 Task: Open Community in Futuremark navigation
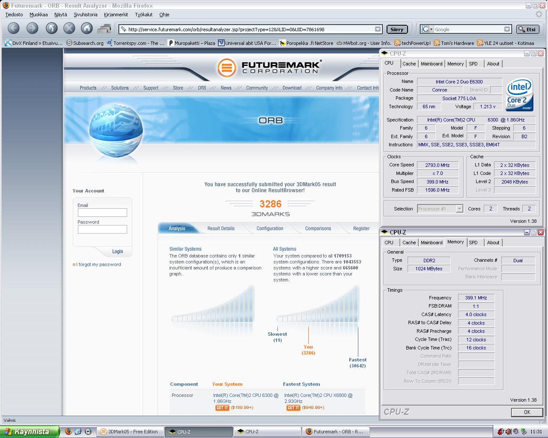tap(257, 88)
